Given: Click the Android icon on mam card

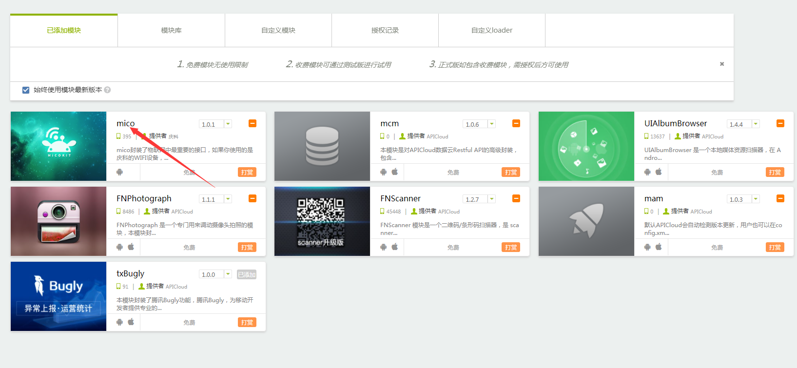Looking at the screenshot, I should tap(647, 247).
